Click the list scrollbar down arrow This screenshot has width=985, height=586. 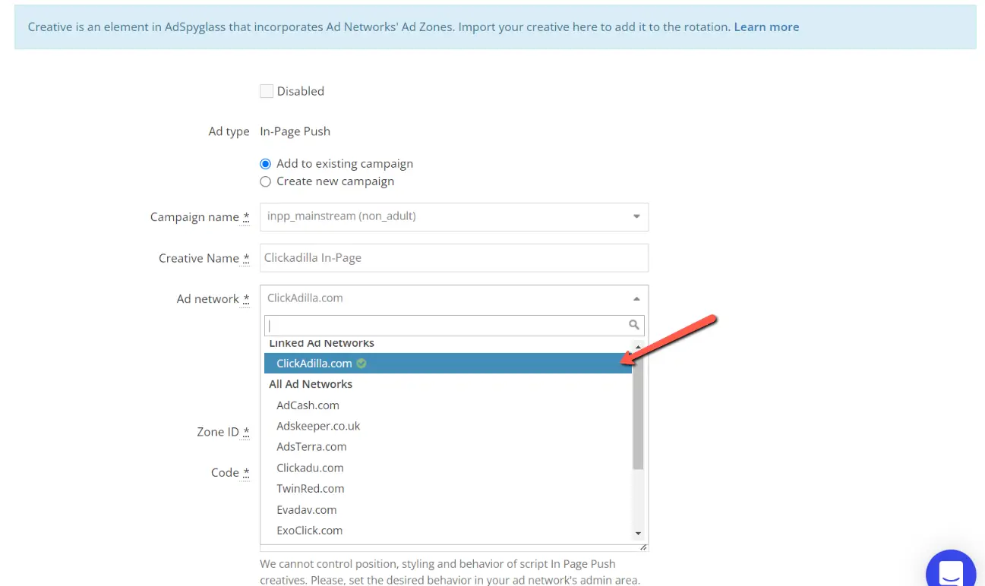(x=638, y=534)
